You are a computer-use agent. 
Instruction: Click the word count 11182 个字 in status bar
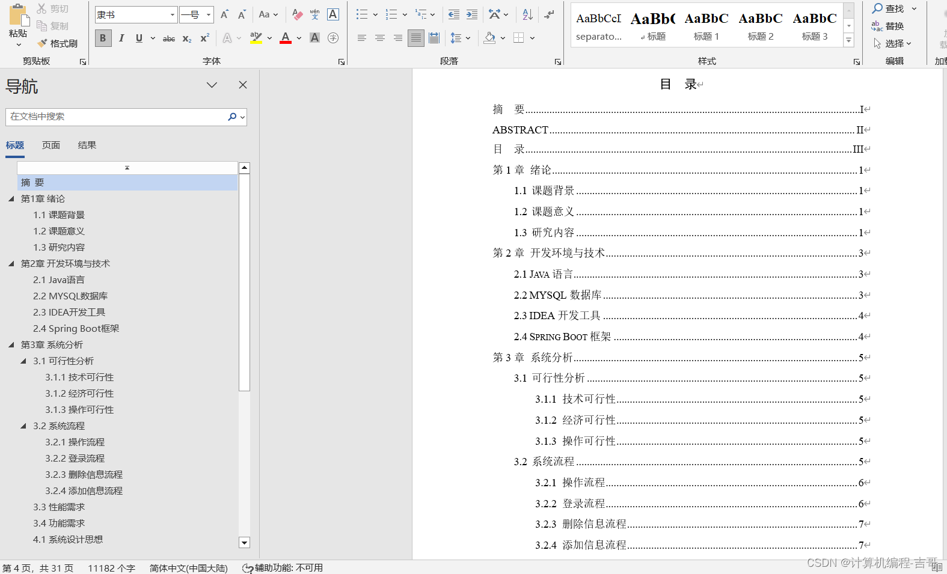(x=112, y=568)
